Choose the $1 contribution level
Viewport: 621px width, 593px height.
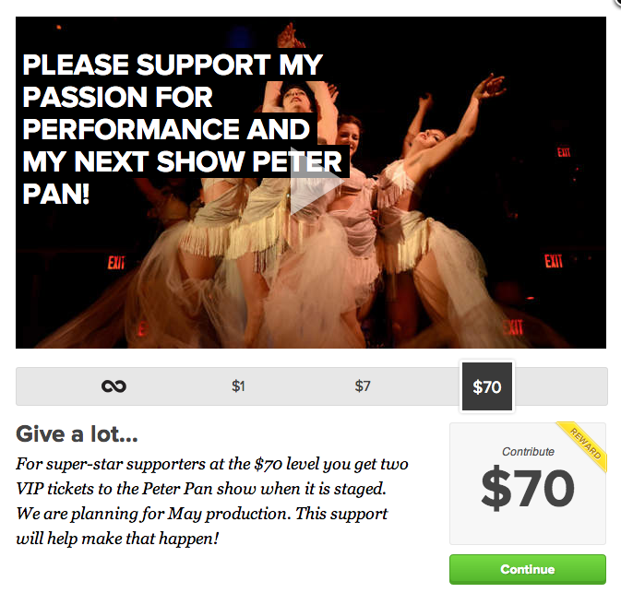pos(238,386)
